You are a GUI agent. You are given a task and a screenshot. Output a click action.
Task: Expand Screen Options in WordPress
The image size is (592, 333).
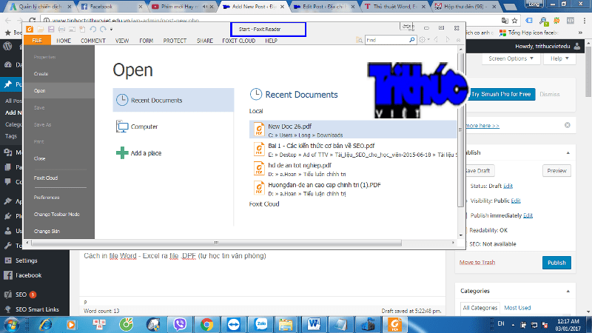[511, 58]
